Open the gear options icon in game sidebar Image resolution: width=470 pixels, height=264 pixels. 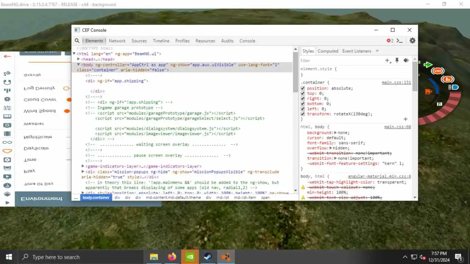(7, 160)
